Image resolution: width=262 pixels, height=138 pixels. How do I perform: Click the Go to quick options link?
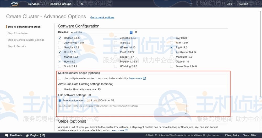102,18
